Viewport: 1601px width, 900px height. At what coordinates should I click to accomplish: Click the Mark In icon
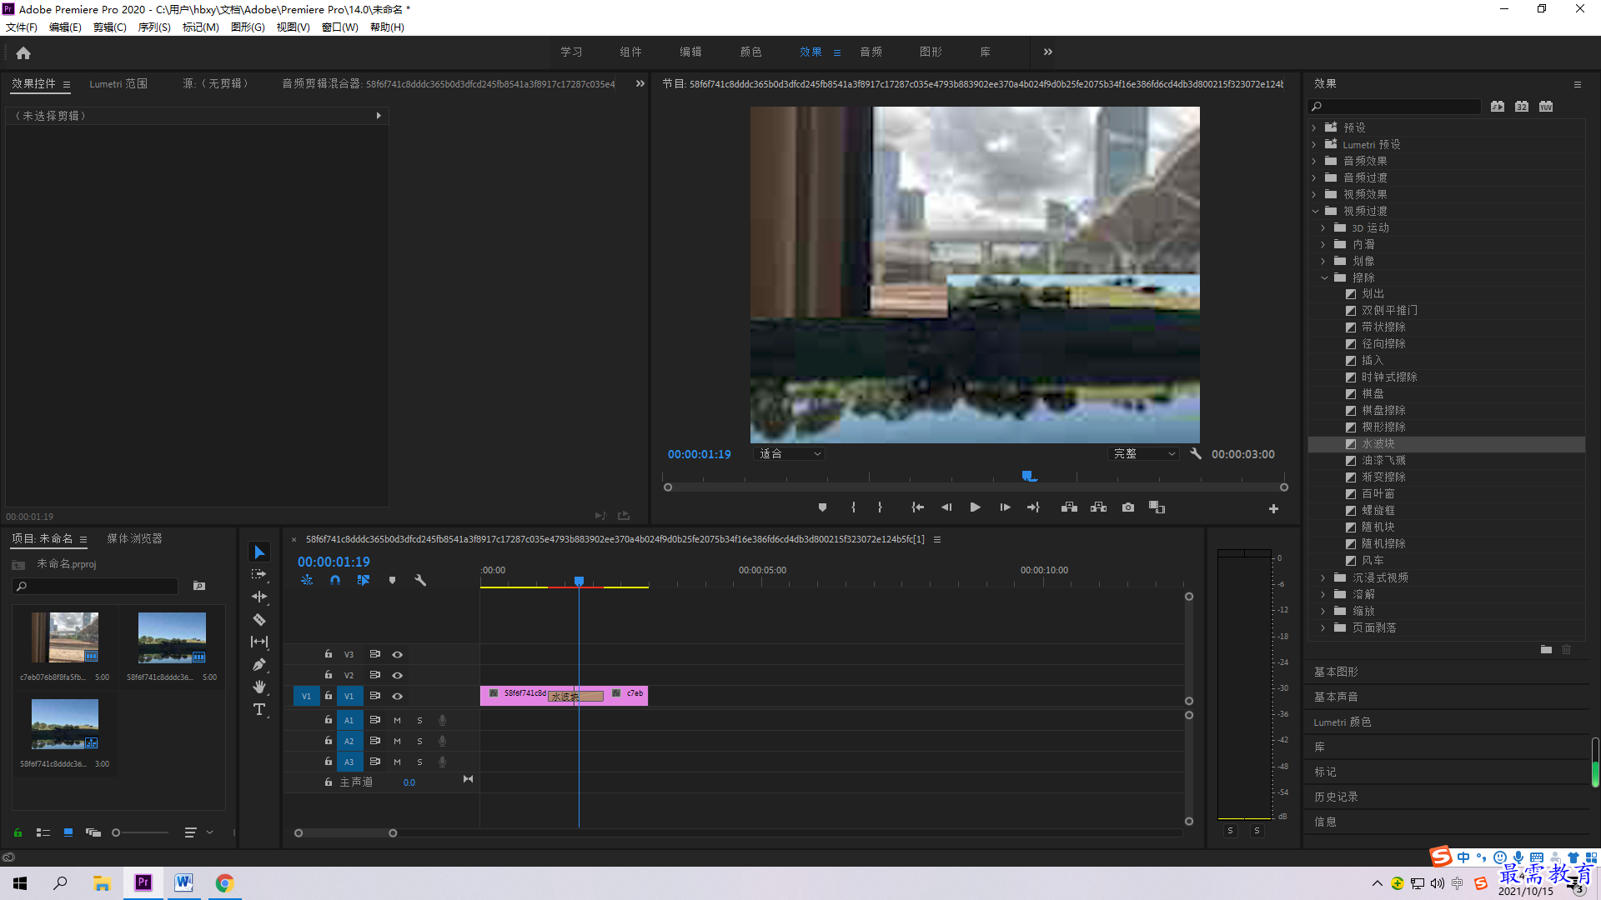(x=853, y=507)
